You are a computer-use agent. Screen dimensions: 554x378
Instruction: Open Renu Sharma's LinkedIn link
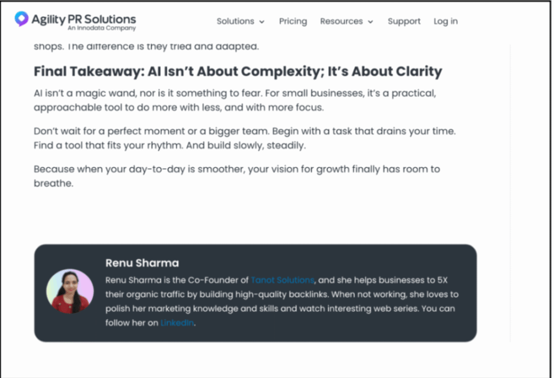click(x=177, y=323)
